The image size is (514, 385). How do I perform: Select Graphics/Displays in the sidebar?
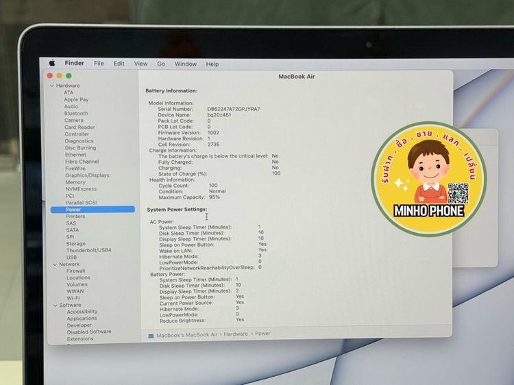click(x=87, y=175)
